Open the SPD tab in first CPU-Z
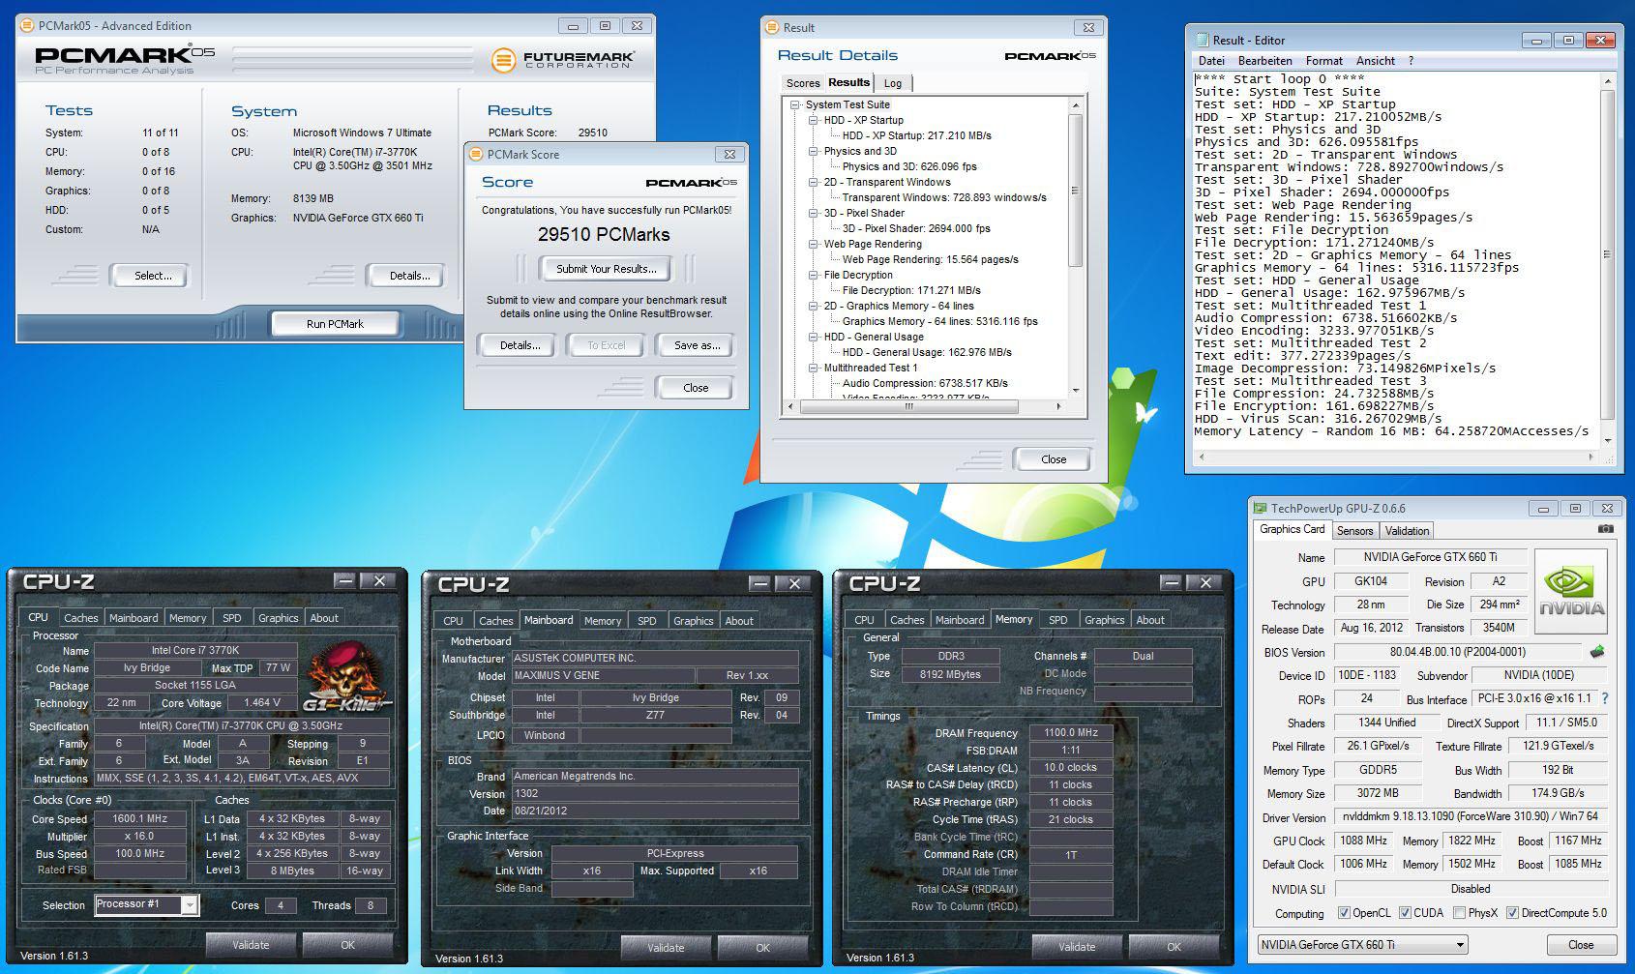 232,618
